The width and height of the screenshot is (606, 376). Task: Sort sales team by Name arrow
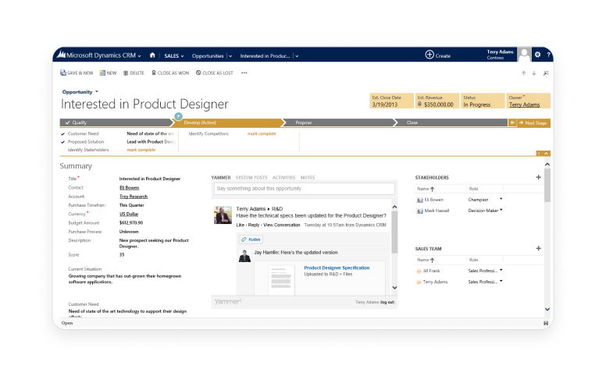pyautogui.click(x=432, y=261)
